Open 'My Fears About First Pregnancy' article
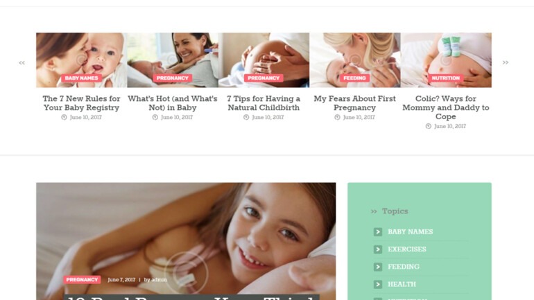This screenshot has height=300, width=534. click(x=354, y=103)
